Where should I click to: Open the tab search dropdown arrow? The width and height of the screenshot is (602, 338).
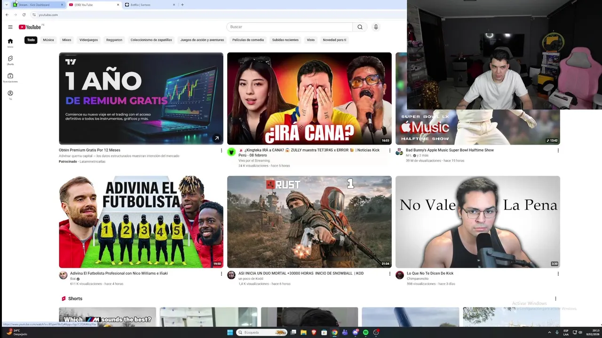pyautogui.click(x=6, y=5)
